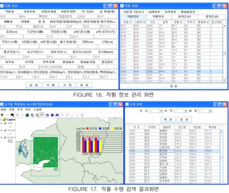
Task: Open the 파일 menu
Action: pos(4,109)
